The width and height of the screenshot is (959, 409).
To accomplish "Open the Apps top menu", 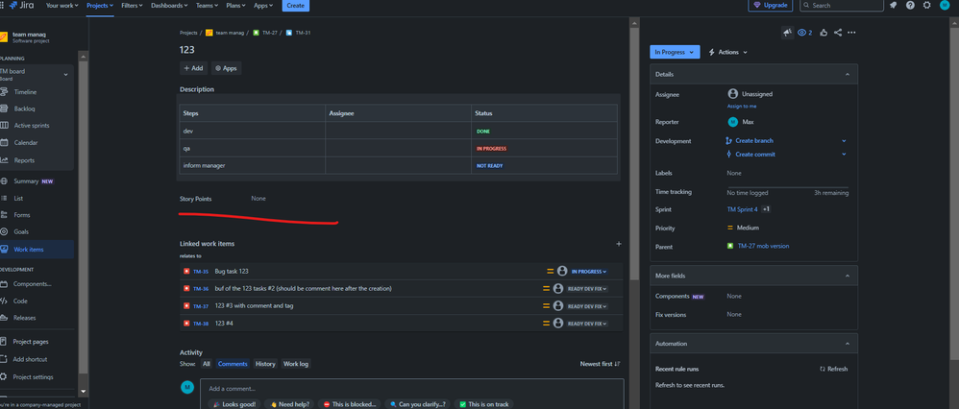I will pyautogui.click(x=263, y=6).
